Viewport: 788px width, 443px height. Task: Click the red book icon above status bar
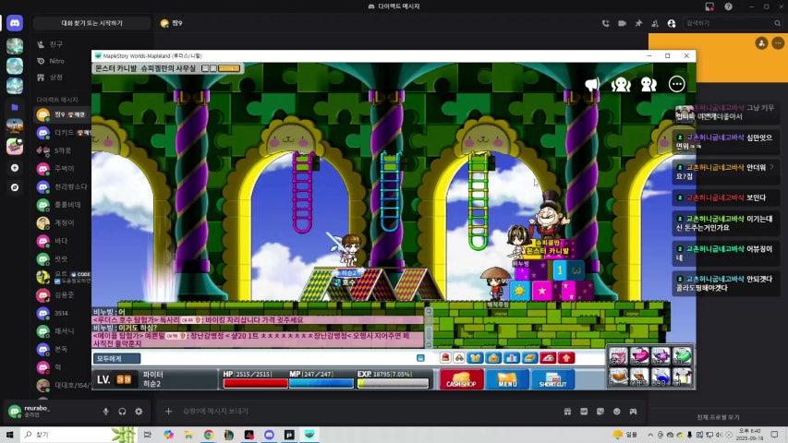tap(445, 357)
